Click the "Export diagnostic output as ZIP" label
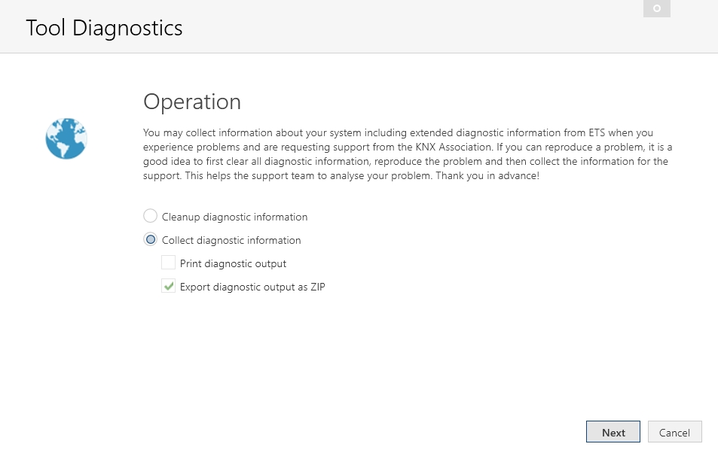Image resolution: width=718 pixels, height=450 pixels. click(252, 287)
